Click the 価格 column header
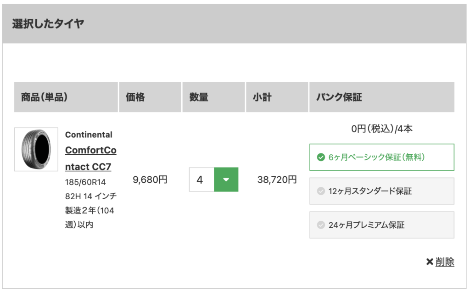Viewport: 470px width, 292px height. 150,97
